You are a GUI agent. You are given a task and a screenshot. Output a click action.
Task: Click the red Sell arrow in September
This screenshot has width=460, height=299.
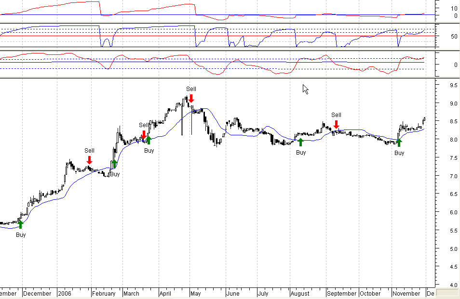pos(337,124)
